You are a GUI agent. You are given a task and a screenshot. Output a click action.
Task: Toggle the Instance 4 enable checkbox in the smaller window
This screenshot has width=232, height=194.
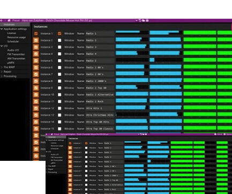coord(70,157)
